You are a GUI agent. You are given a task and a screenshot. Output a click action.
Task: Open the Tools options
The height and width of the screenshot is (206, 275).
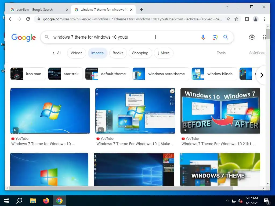coord(221,53)
